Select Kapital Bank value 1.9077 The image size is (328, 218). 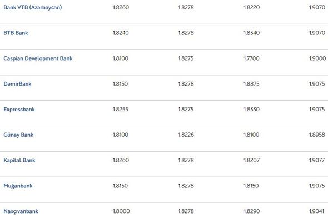[317, 160]
